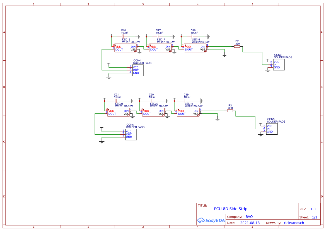Click the WS2812B-B/W label under LED21

125,106
